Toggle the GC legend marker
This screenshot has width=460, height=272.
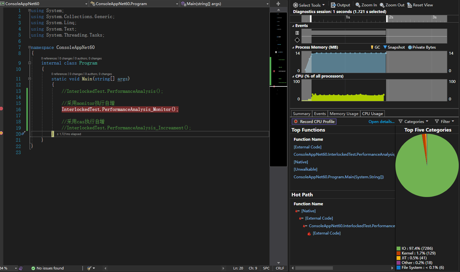372,47
